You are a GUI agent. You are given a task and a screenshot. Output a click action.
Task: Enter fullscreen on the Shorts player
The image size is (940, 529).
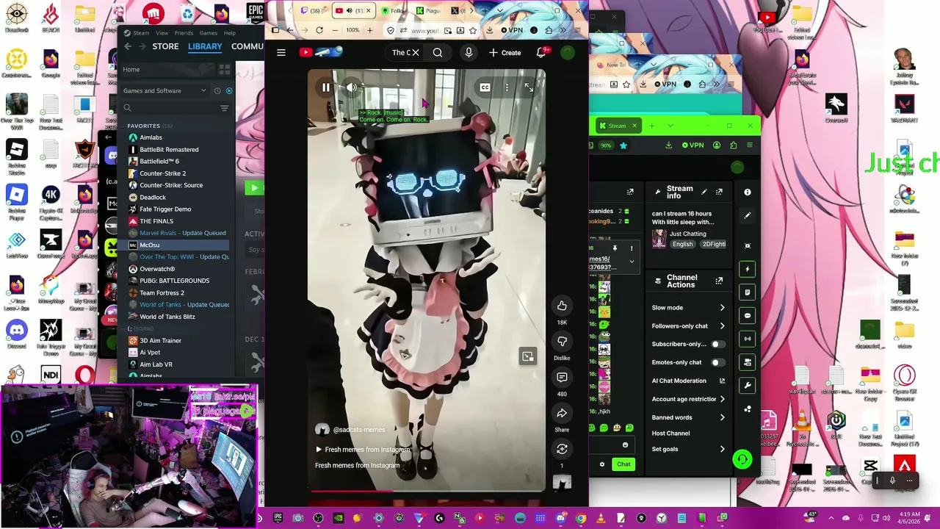click(529, 87)
